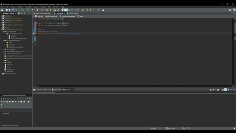Expand the Maven Dependencies node
Screen dimensions: 236x133
[3, 54]
